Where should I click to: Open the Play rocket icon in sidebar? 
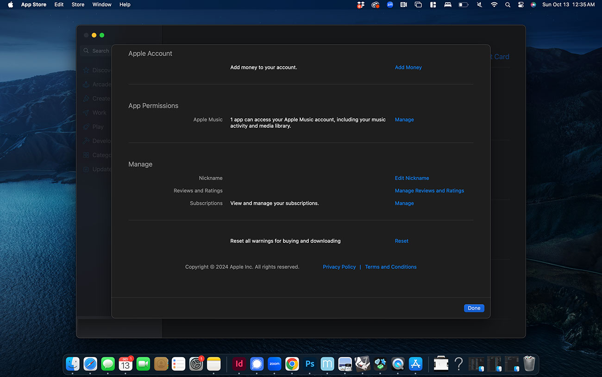pos(86,127)
